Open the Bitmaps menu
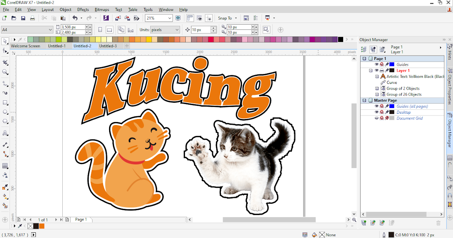Viewport: 453px width, 238px height. click(x=102, y=9)
